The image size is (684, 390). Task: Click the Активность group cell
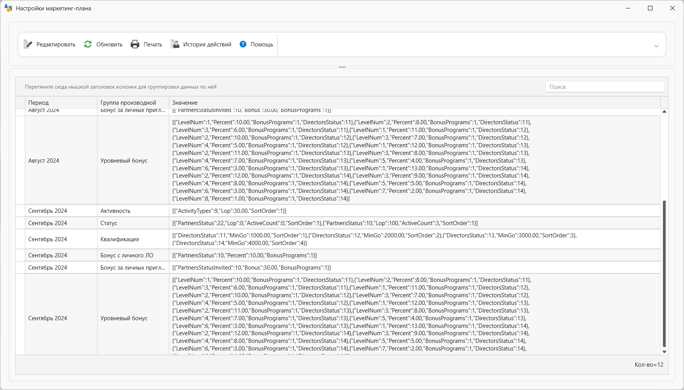[x=133, y=211]
